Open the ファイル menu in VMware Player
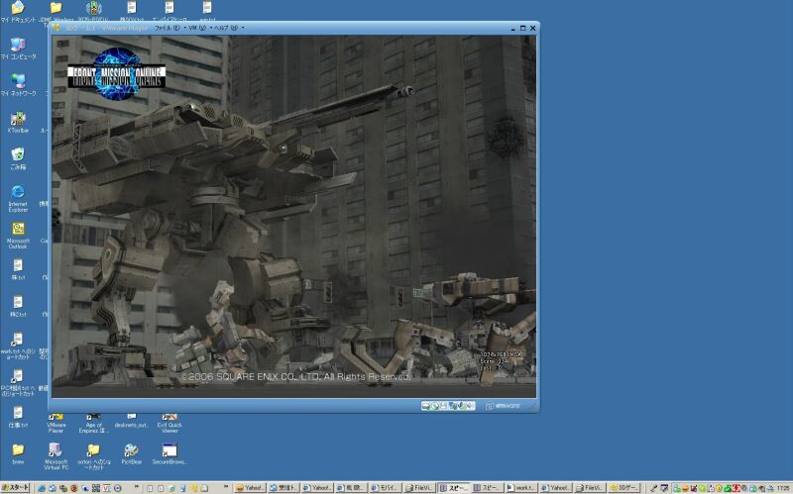The image size is (793, 494). pyautogui.click(x=167, y=28)
